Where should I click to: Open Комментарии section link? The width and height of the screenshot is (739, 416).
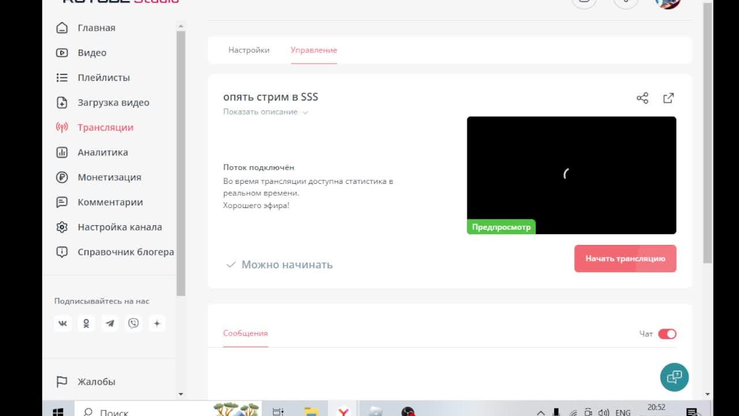110,202
